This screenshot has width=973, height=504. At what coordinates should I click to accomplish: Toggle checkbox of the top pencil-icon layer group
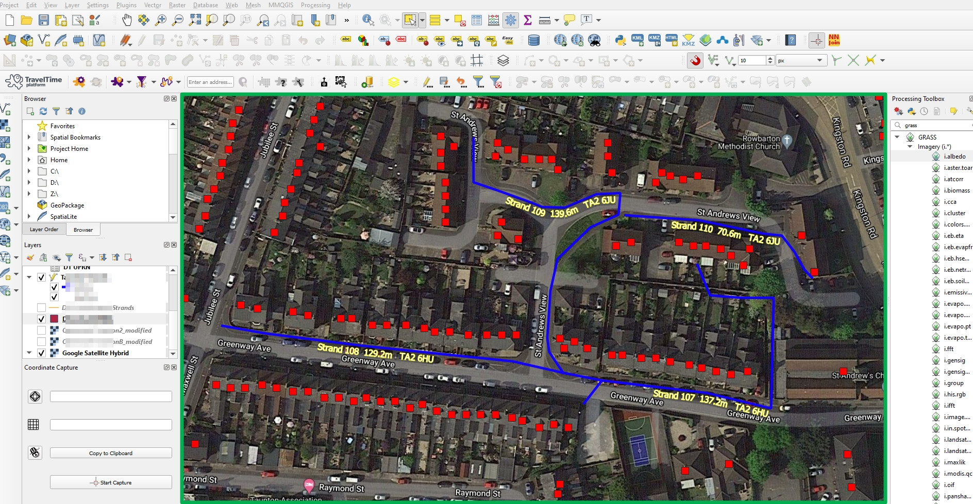tap(42, 277)
